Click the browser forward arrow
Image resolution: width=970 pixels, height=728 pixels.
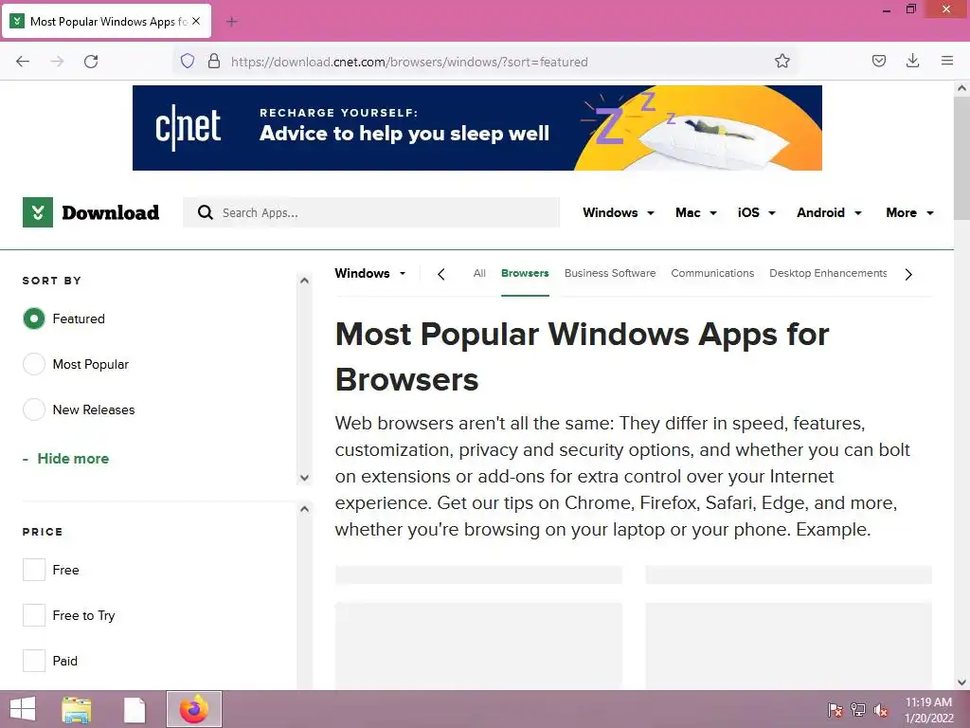click(x=57, y=62)
